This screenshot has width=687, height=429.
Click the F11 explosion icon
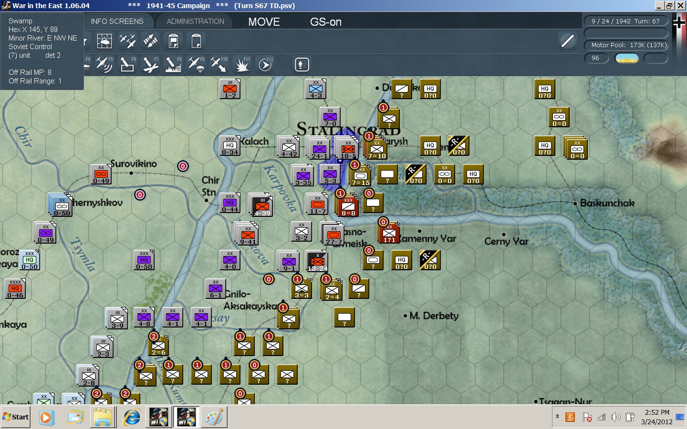pyautogui.click(x=242, y=64)
